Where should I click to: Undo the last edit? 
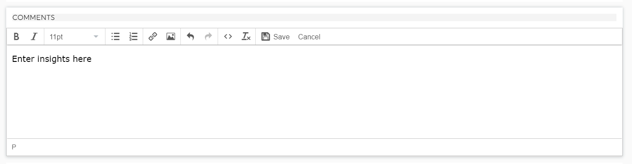(191, 37)
